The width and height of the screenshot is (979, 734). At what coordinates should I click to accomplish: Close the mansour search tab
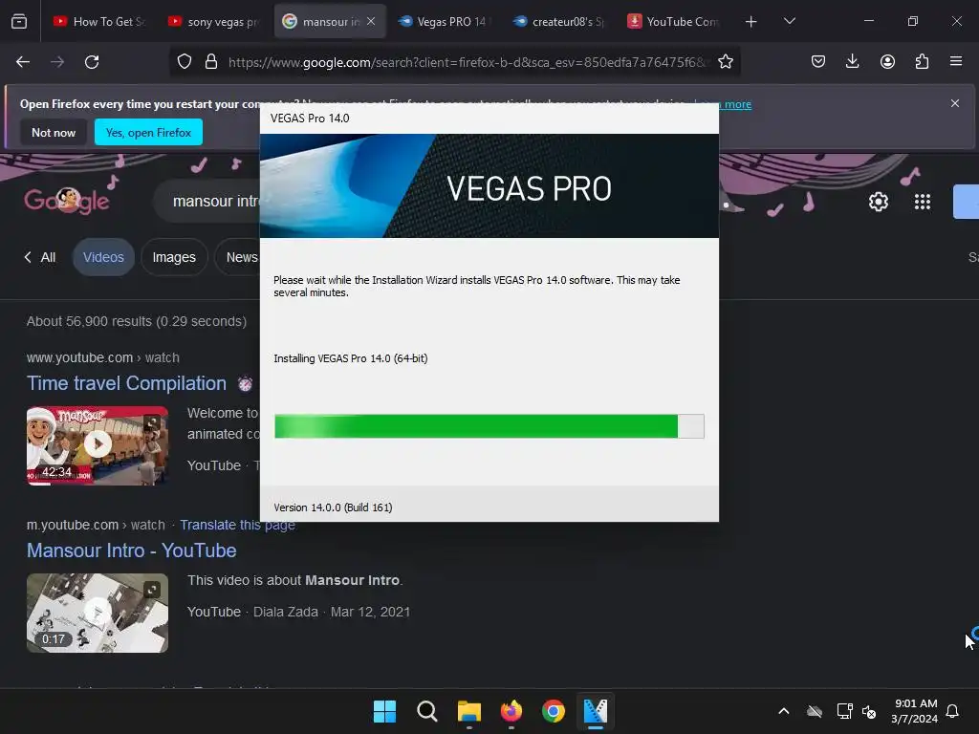tap(371, 21)
